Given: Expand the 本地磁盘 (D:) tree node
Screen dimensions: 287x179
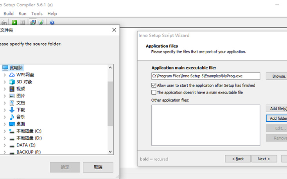Looking at the screenshot, I should click(x=5, y=138).
